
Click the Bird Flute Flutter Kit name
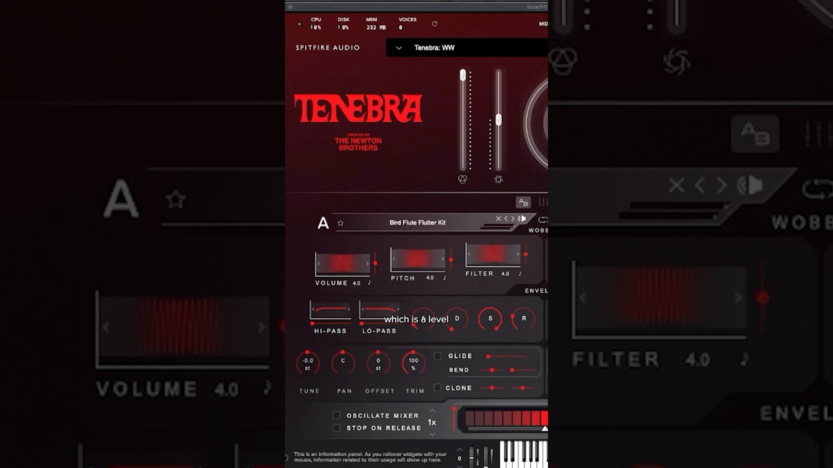[x=417, y=223]
